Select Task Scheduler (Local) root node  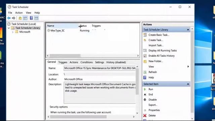pyautogui.click(x=24, y=24)
